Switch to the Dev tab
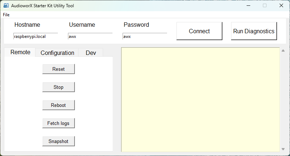Image resolution: width=290 pixels, height=156 pixels. click(x=91, y=53)
